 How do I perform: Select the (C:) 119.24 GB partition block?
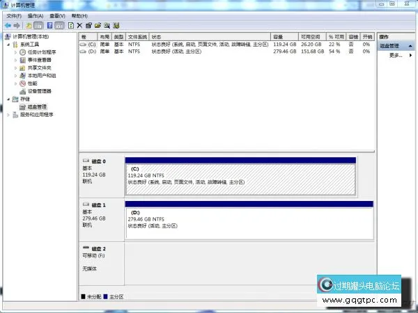pos(240,177)
